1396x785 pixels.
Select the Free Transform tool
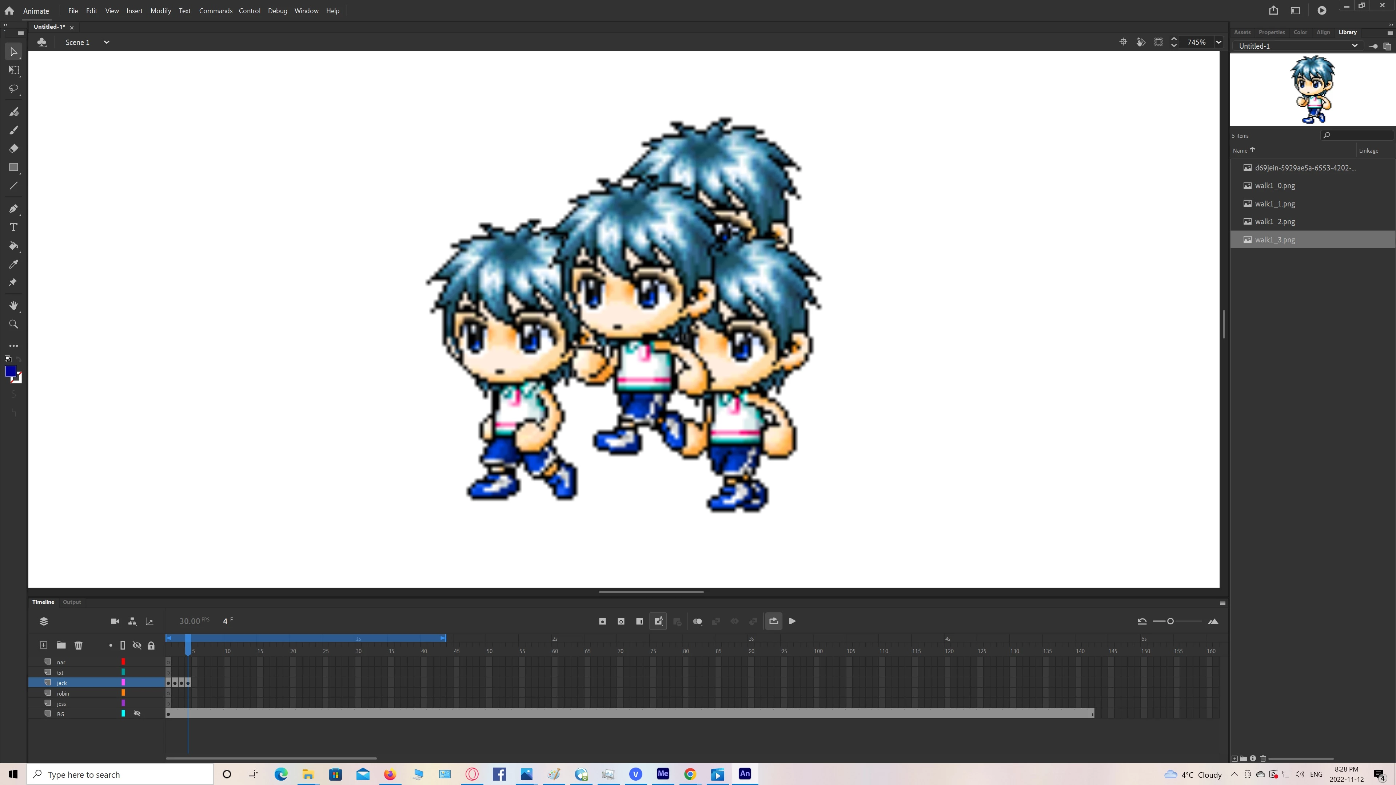[13, 71]
